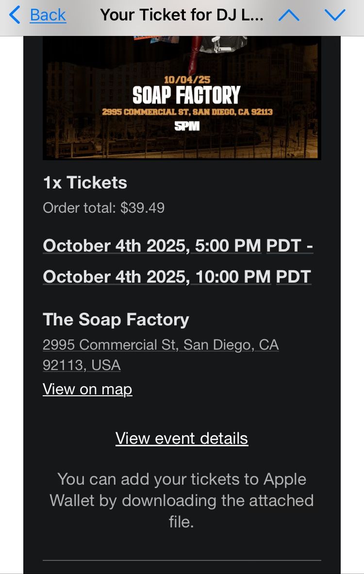Tap the 10/04/25 date on the poster
Screen dimensions: 364x574
click(187, 80)
